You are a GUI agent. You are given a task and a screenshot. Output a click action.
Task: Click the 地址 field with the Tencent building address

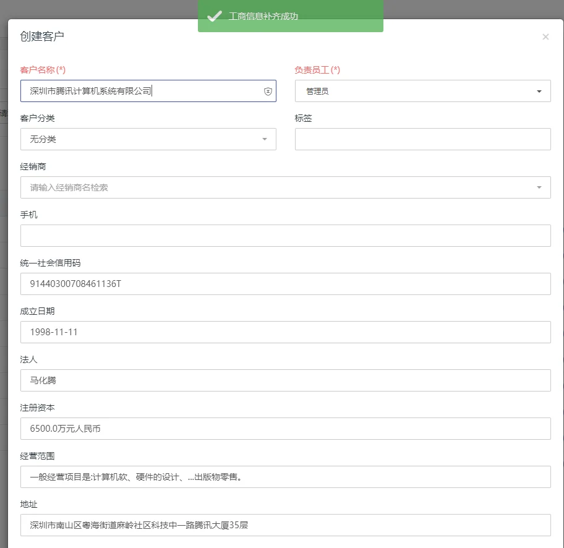coord(286,525)
